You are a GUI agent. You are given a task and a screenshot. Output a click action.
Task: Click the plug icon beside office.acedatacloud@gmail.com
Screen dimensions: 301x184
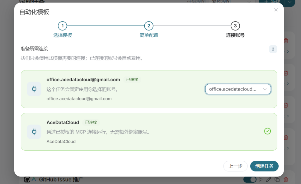(34, 89)
